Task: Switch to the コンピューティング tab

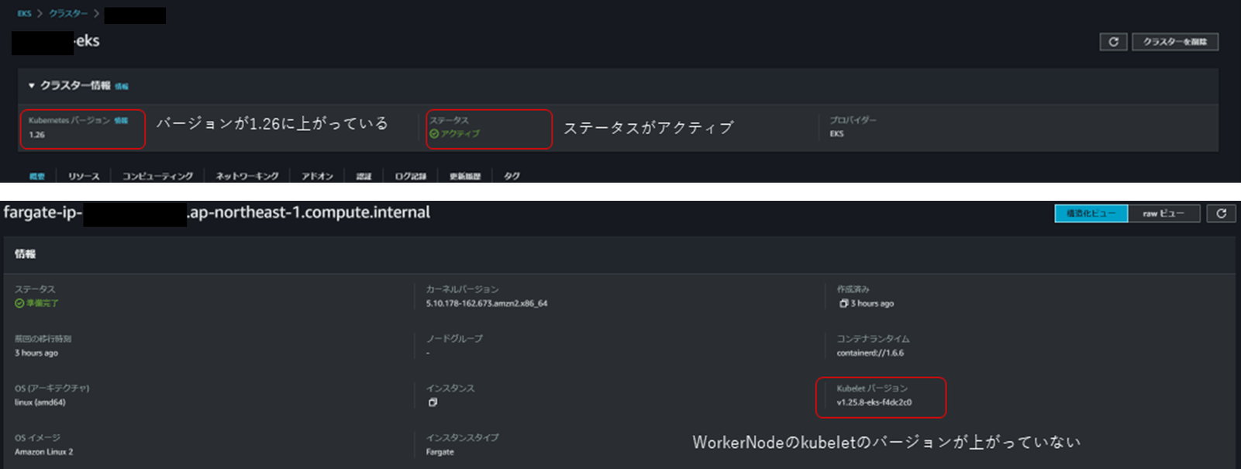Action: [x=157, y=177]
